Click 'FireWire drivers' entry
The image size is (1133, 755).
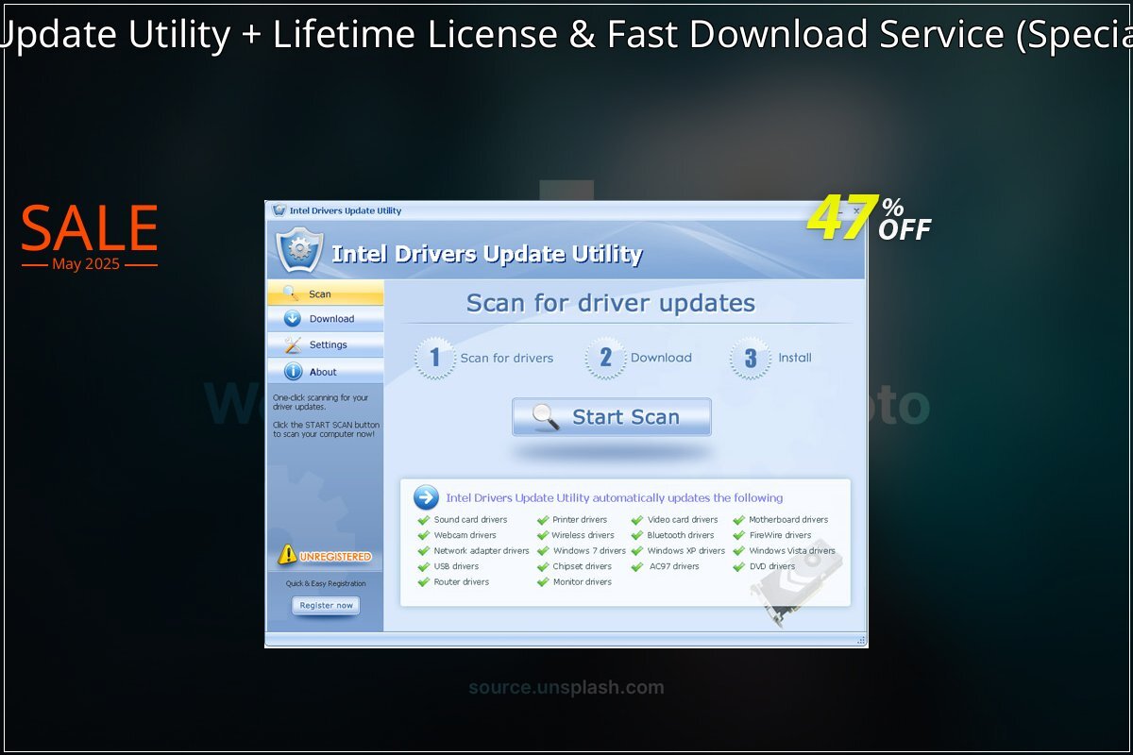(x=780, y=535)
